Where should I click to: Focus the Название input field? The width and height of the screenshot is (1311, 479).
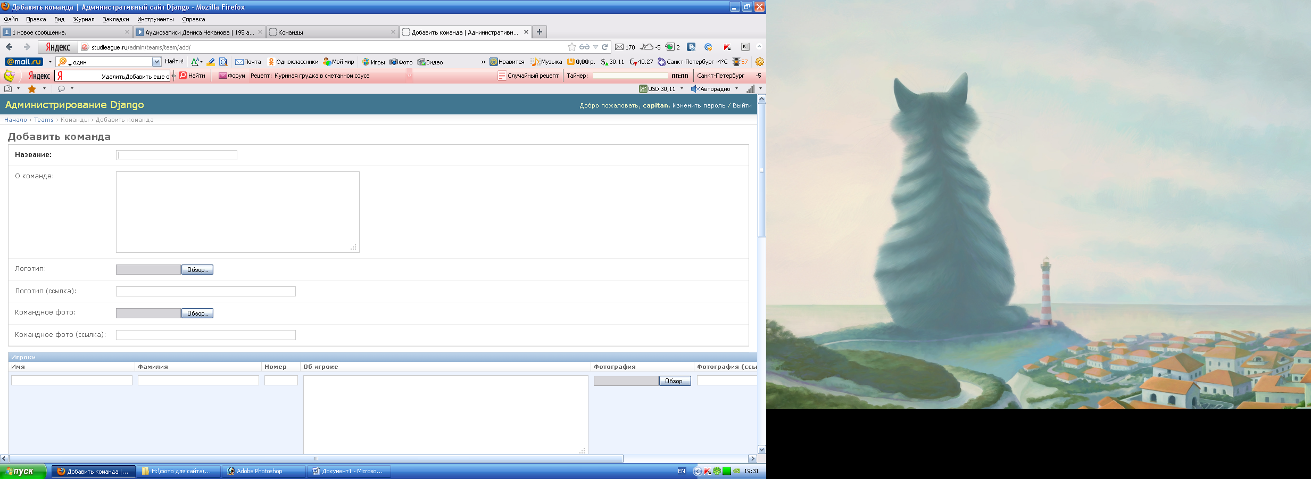[177, 155]
